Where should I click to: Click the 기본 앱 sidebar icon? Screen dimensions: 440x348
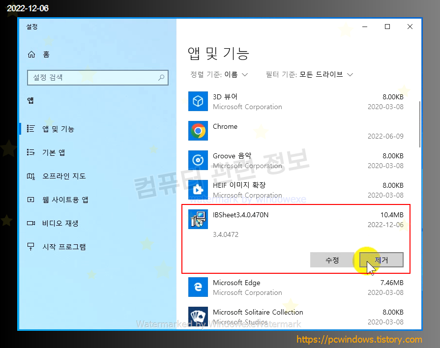pyautogui.click(x=30, y=152)
